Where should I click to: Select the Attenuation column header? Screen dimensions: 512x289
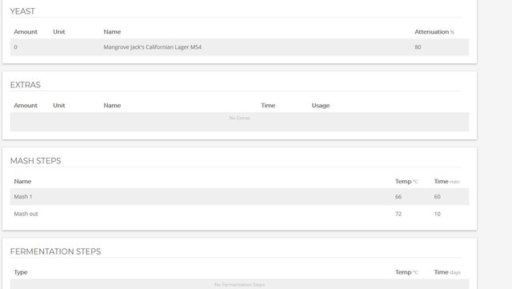[434, 32]
